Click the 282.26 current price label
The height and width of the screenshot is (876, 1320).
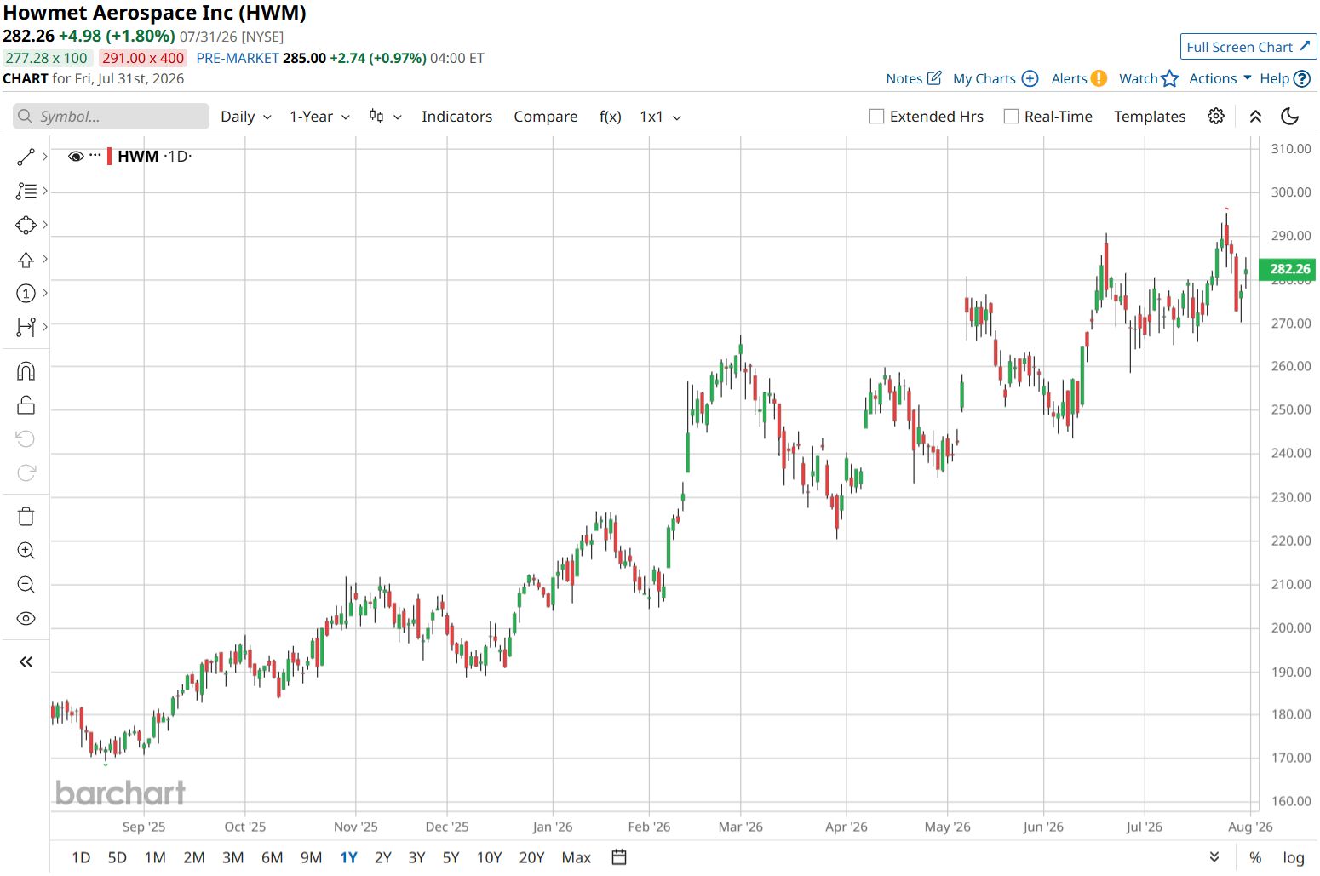[x=1288, y=269]
